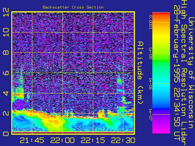Image resolution: width=195 pixels, height=146 pixels.
Task: Click the 'Backscatter Cross Section' title
Action: click(x=73, y=7)
